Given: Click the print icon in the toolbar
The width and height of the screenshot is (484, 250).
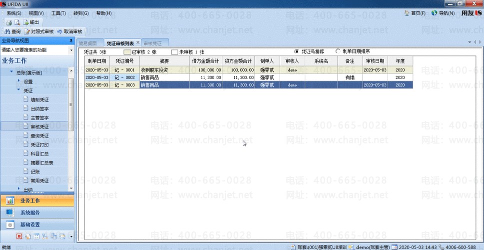Looking at the screenshot, I should click(9, 22).
